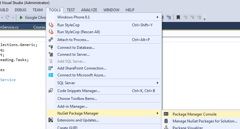
Task: Choose the Add-in Manager menu entry
Action: (x=72, y=106)
